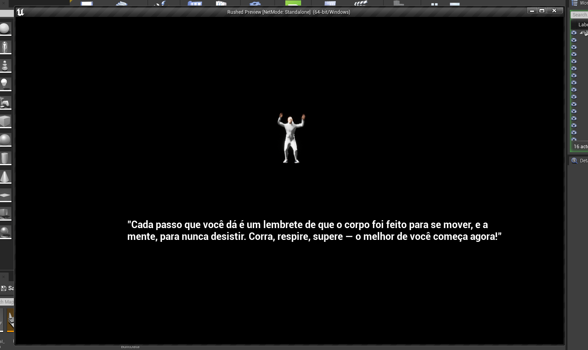Click the Cinematics clapperboard toolbar icon

[x=360, y=3]
